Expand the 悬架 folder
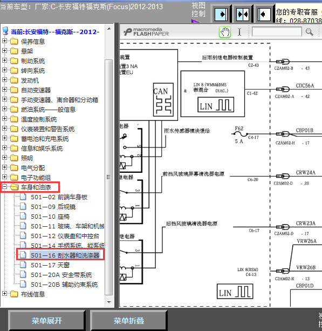Screen dimensions: 322x331 [4, 50]
